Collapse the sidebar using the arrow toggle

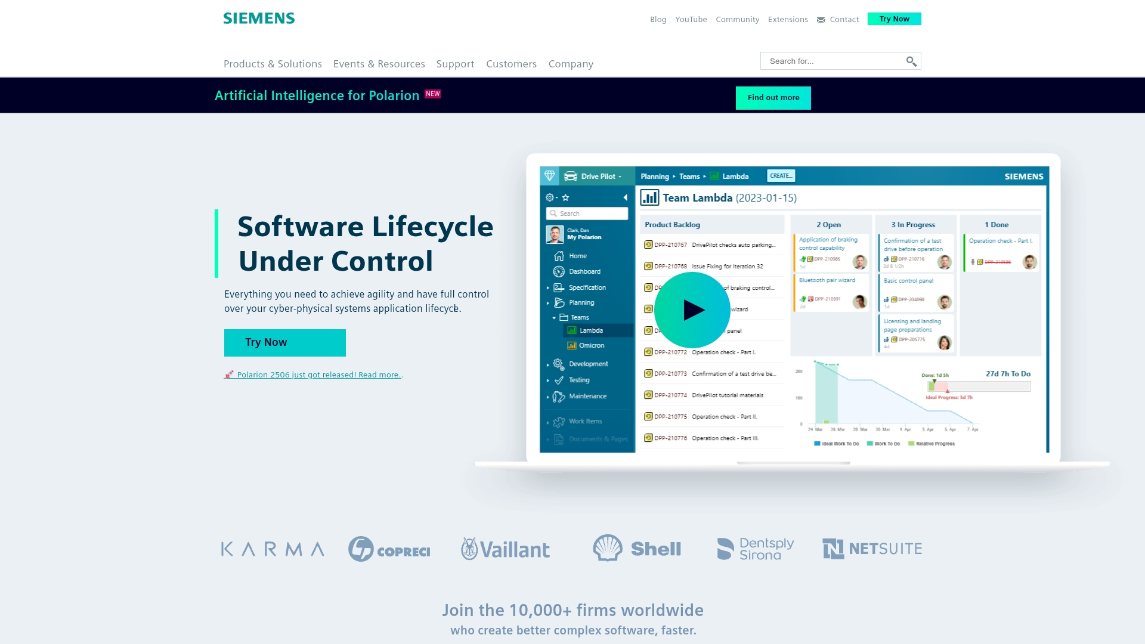click(626, 197)
